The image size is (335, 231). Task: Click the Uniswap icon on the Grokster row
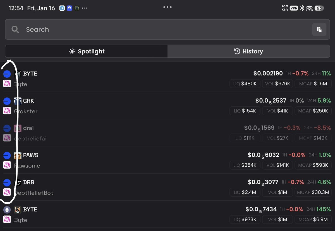click(x=7, y=111)
